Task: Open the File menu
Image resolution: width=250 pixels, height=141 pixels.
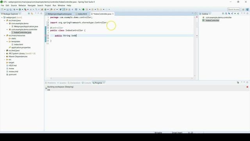Action: tap(2, 5)
